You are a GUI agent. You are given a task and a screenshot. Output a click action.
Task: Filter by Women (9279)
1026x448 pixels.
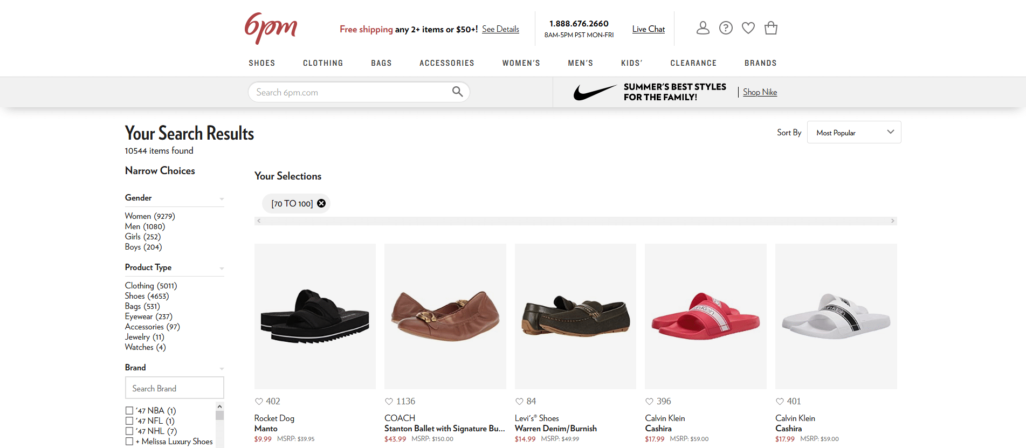pos(150,216)
